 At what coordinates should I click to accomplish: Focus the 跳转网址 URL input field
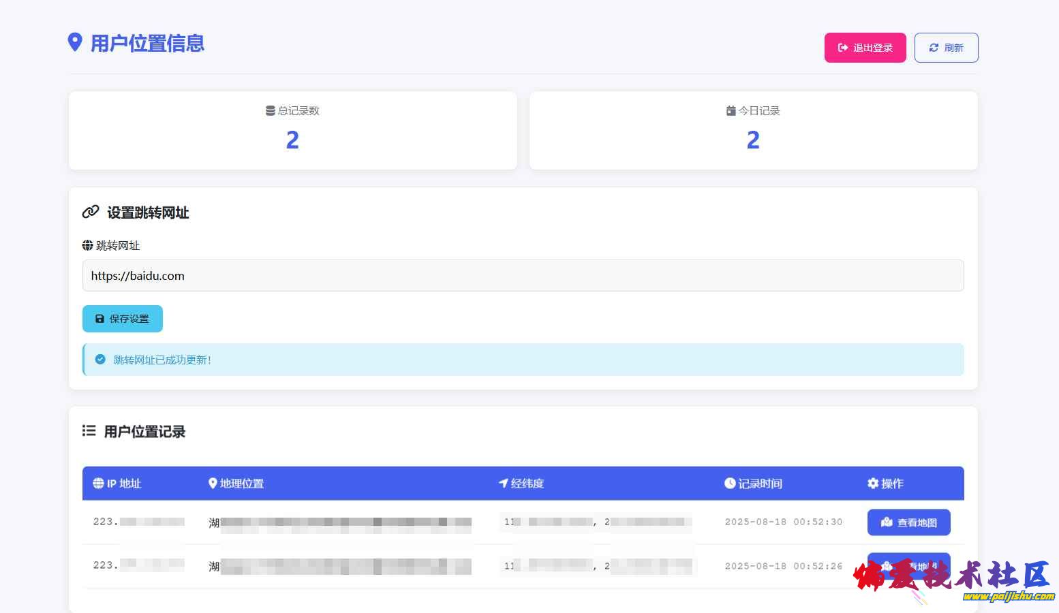point(523,276)
